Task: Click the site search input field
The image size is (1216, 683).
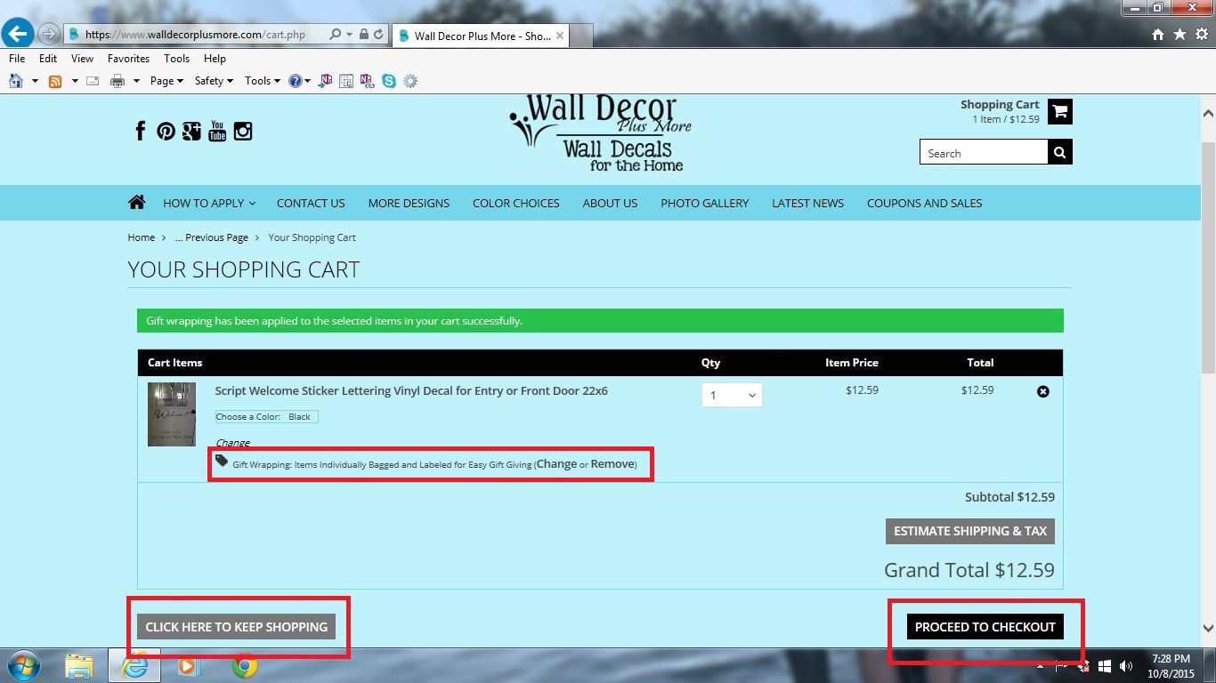Action: [x=983, y=153]
